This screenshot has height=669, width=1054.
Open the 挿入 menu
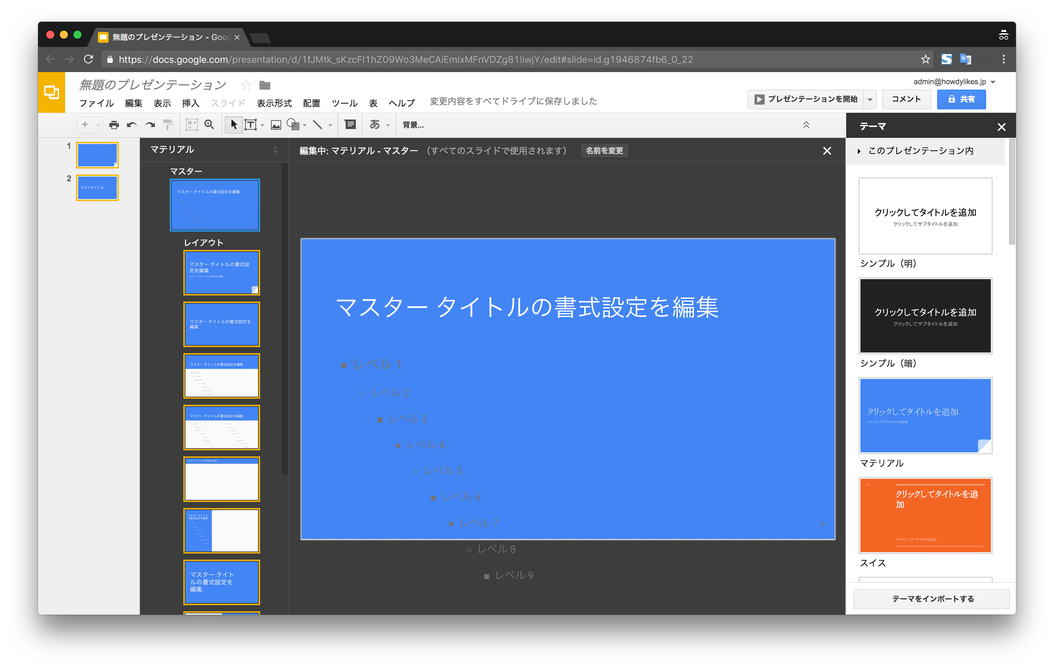point(190,103)
